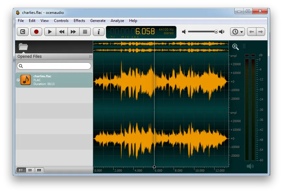Image resolution: width=283 pixels, height=193 pixels.
Task: Open the Controls menu
Action: point(61,20)
